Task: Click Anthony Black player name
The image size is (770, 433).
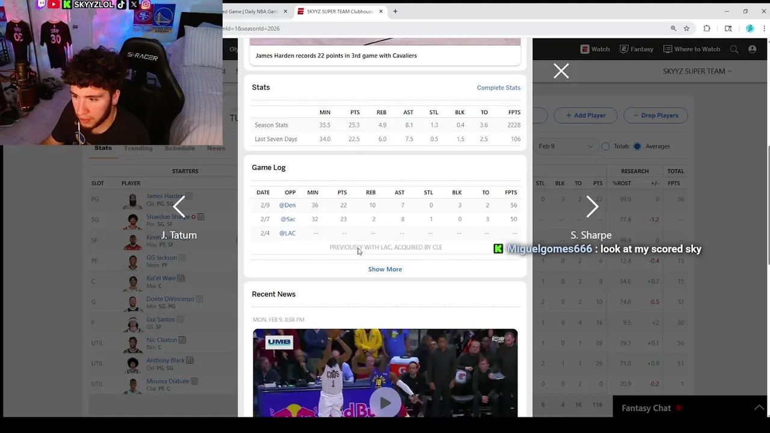Action: [165, 360]
